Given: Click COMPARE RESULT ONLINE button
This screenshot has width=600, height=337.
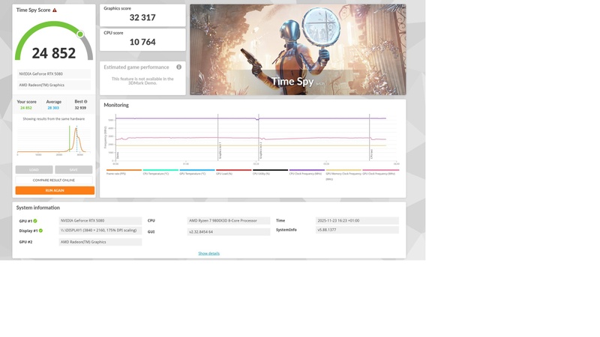Looking at the screenshot, I should [x=54, y=180].
